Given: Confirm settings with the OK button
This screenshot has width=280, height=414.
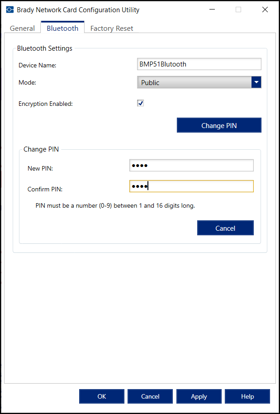Looking at the screenshot, I should point(102,396).
